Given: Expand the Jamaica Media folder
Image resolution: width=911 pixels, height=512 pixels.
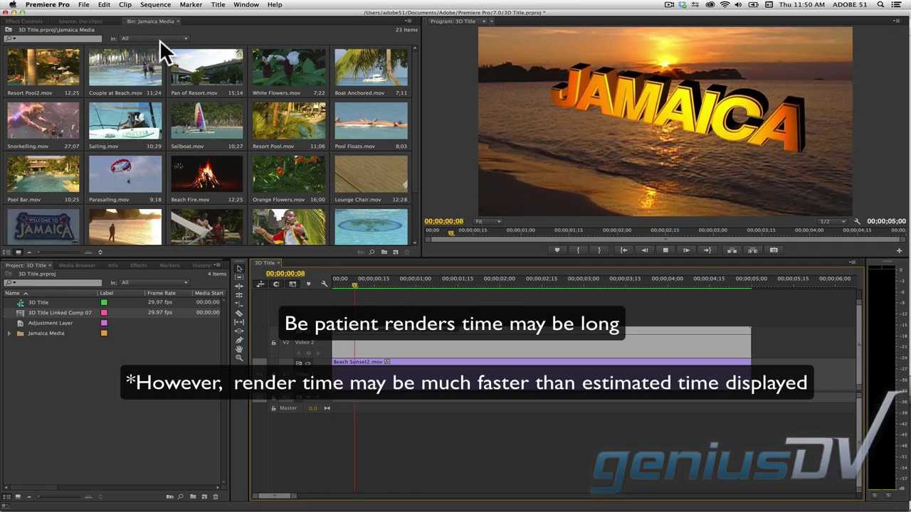Looking at the screenshot, I should pyautogui.click(x=9, y=334).
